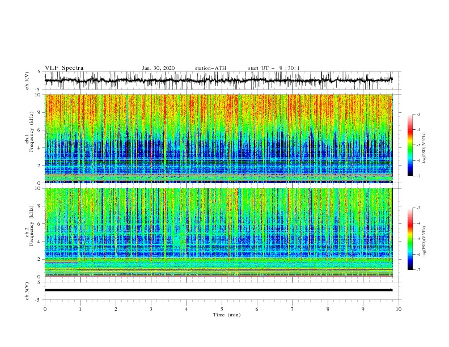Click the ch.1 voltage waveform trace
Image resolution: width=449 pixels, height=347 pixels.
coord(218,81)
